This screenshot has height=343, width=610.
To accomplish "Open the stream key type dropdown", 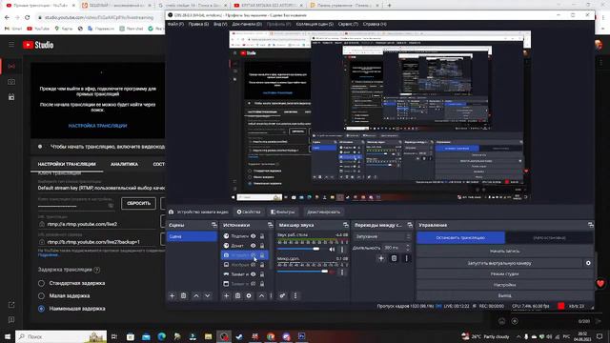I will [101, 188].
